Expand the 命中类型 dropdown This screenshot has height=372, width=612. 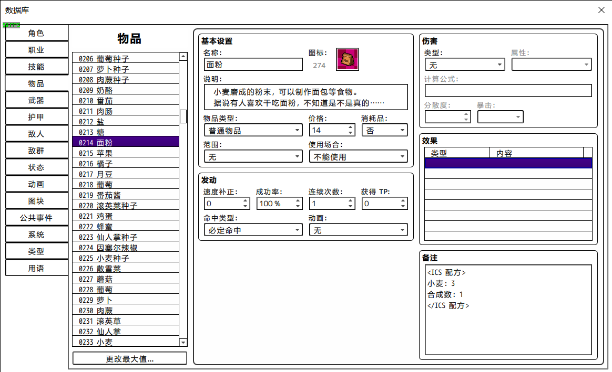tap(253, 230)
